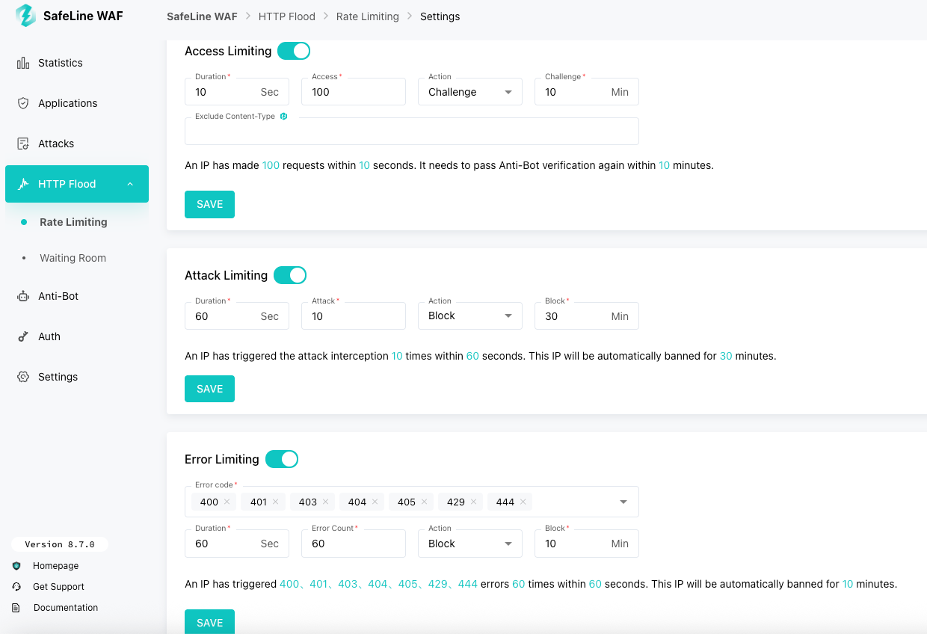Click the Applications shield icon
This screenshot has height=634, width=927.
click(x=23, y=103)
